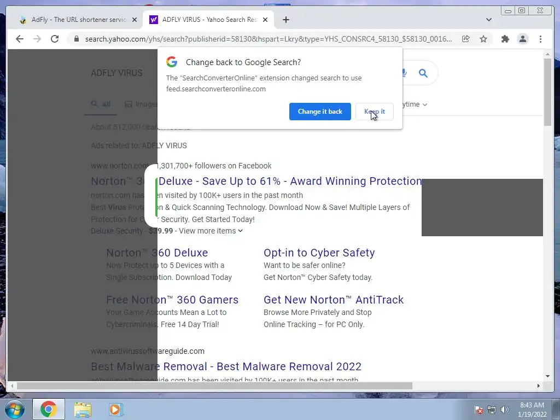560x420 pixels.
Task: Open Get New Norton AntiTrack link
Action: click(x=334, y=300)
